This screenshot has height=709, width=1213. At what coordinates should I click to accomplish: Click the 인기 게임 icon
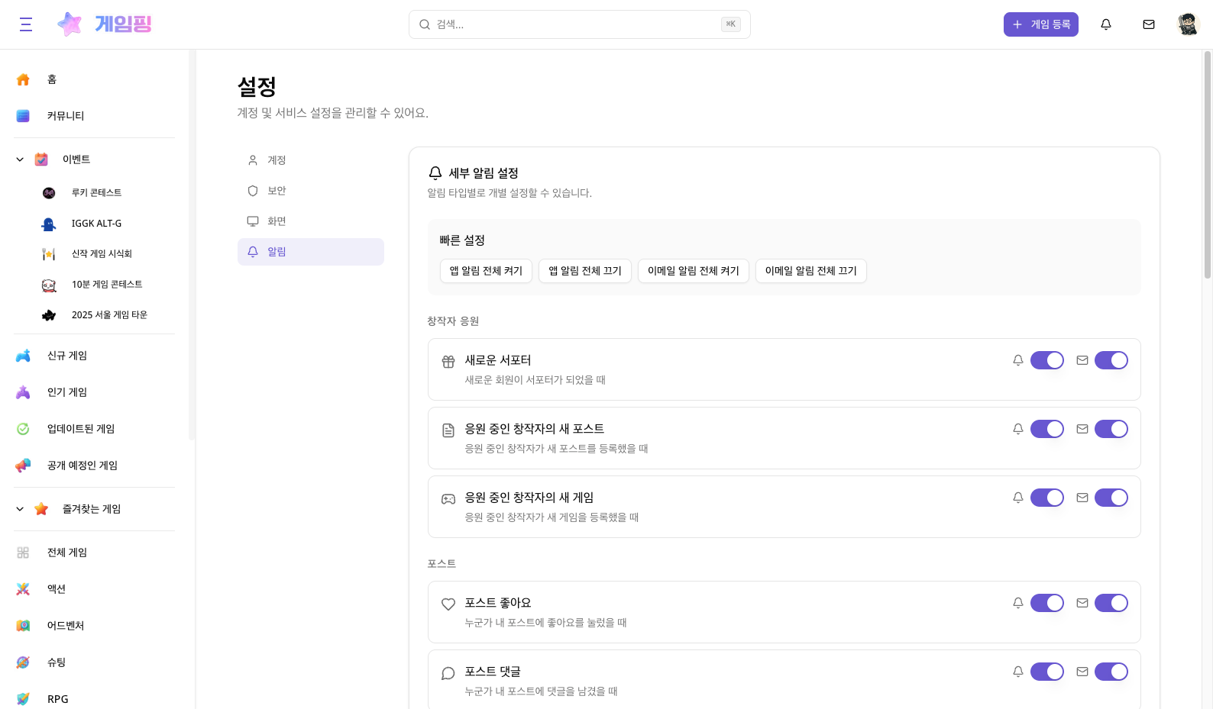click(23, 392)
